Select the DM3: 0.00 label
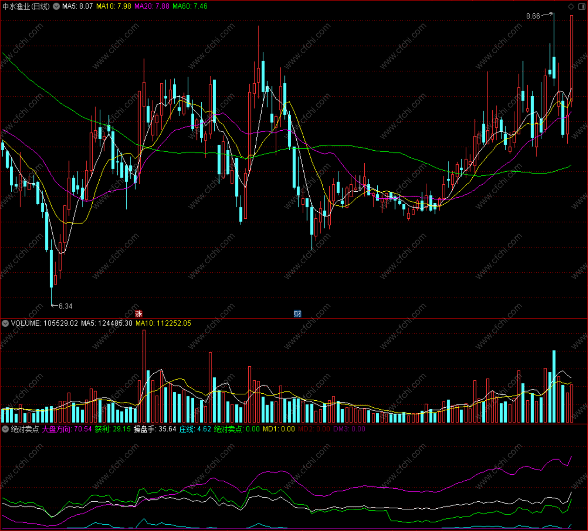Screen dimensions: 588x531 coord(349,429)
